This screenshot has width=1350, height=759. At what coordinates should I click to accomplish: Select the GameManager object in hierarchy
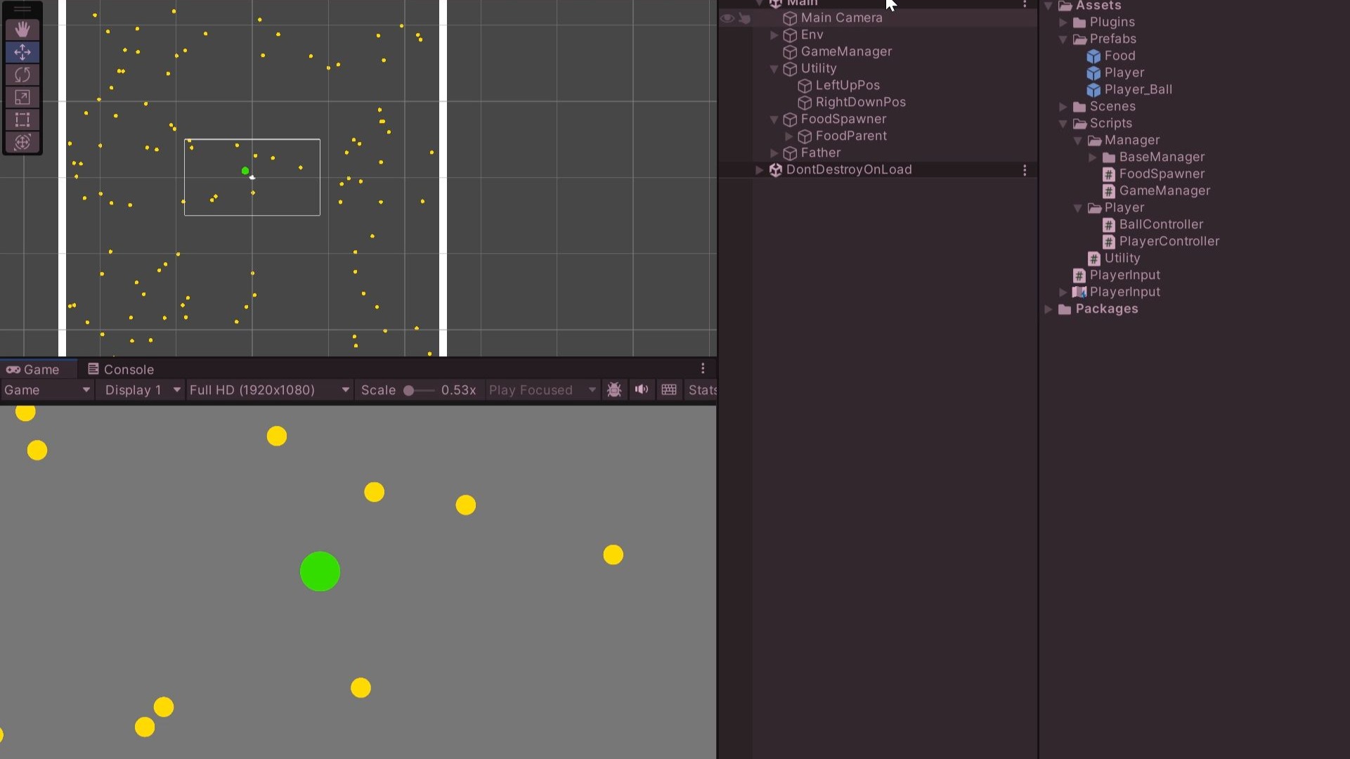(x=846, y=52)
